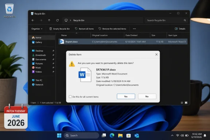Click the $R7KWJ1P.docx file name

tap(106, 70)
